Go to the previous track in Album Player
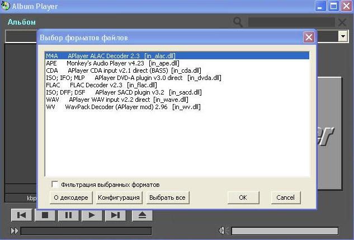 pos(22,215)
